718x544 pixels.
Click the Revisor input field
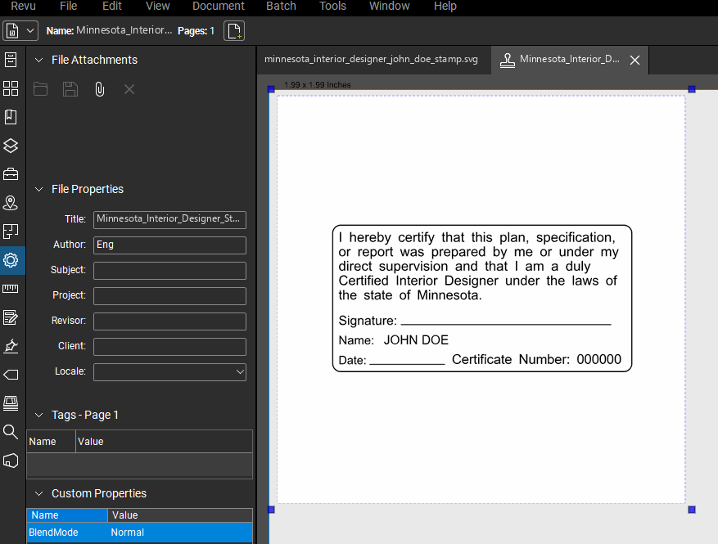click(x=170, y=321)
